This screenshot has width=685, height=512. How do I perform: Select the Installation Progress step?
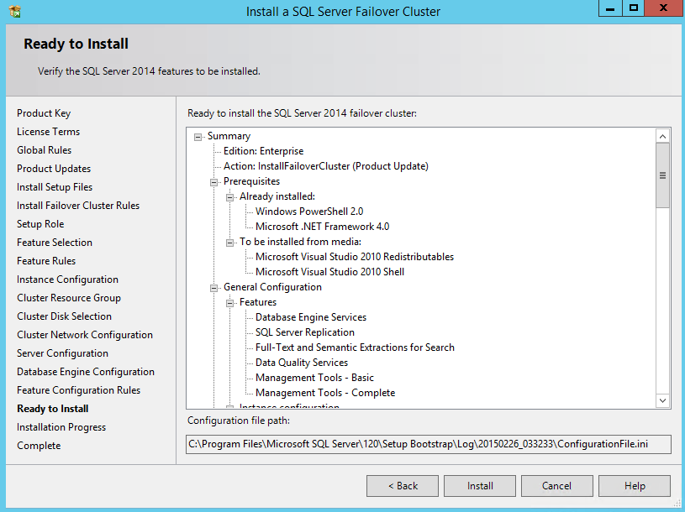tap(61, 427)
